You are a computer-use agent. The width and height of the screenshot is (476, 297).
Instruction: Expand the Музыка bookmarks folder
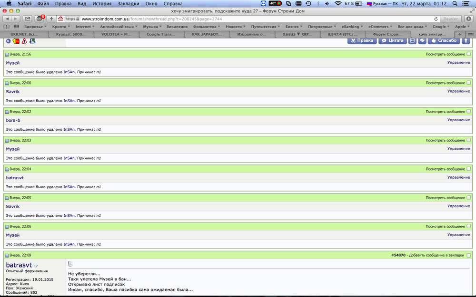tap(152, 27)
